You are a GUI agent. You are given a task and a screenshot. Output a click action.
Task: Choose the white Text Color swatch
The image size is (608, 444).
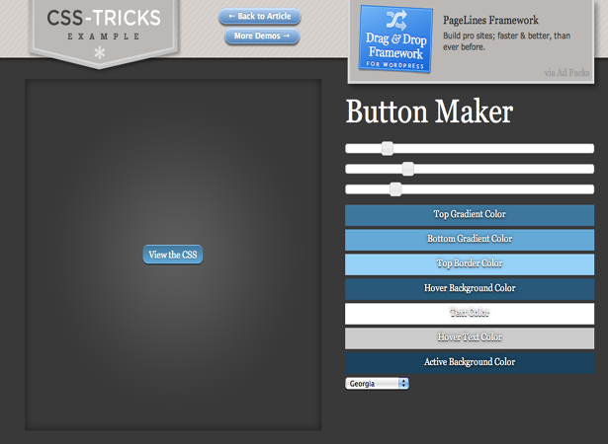470,314
